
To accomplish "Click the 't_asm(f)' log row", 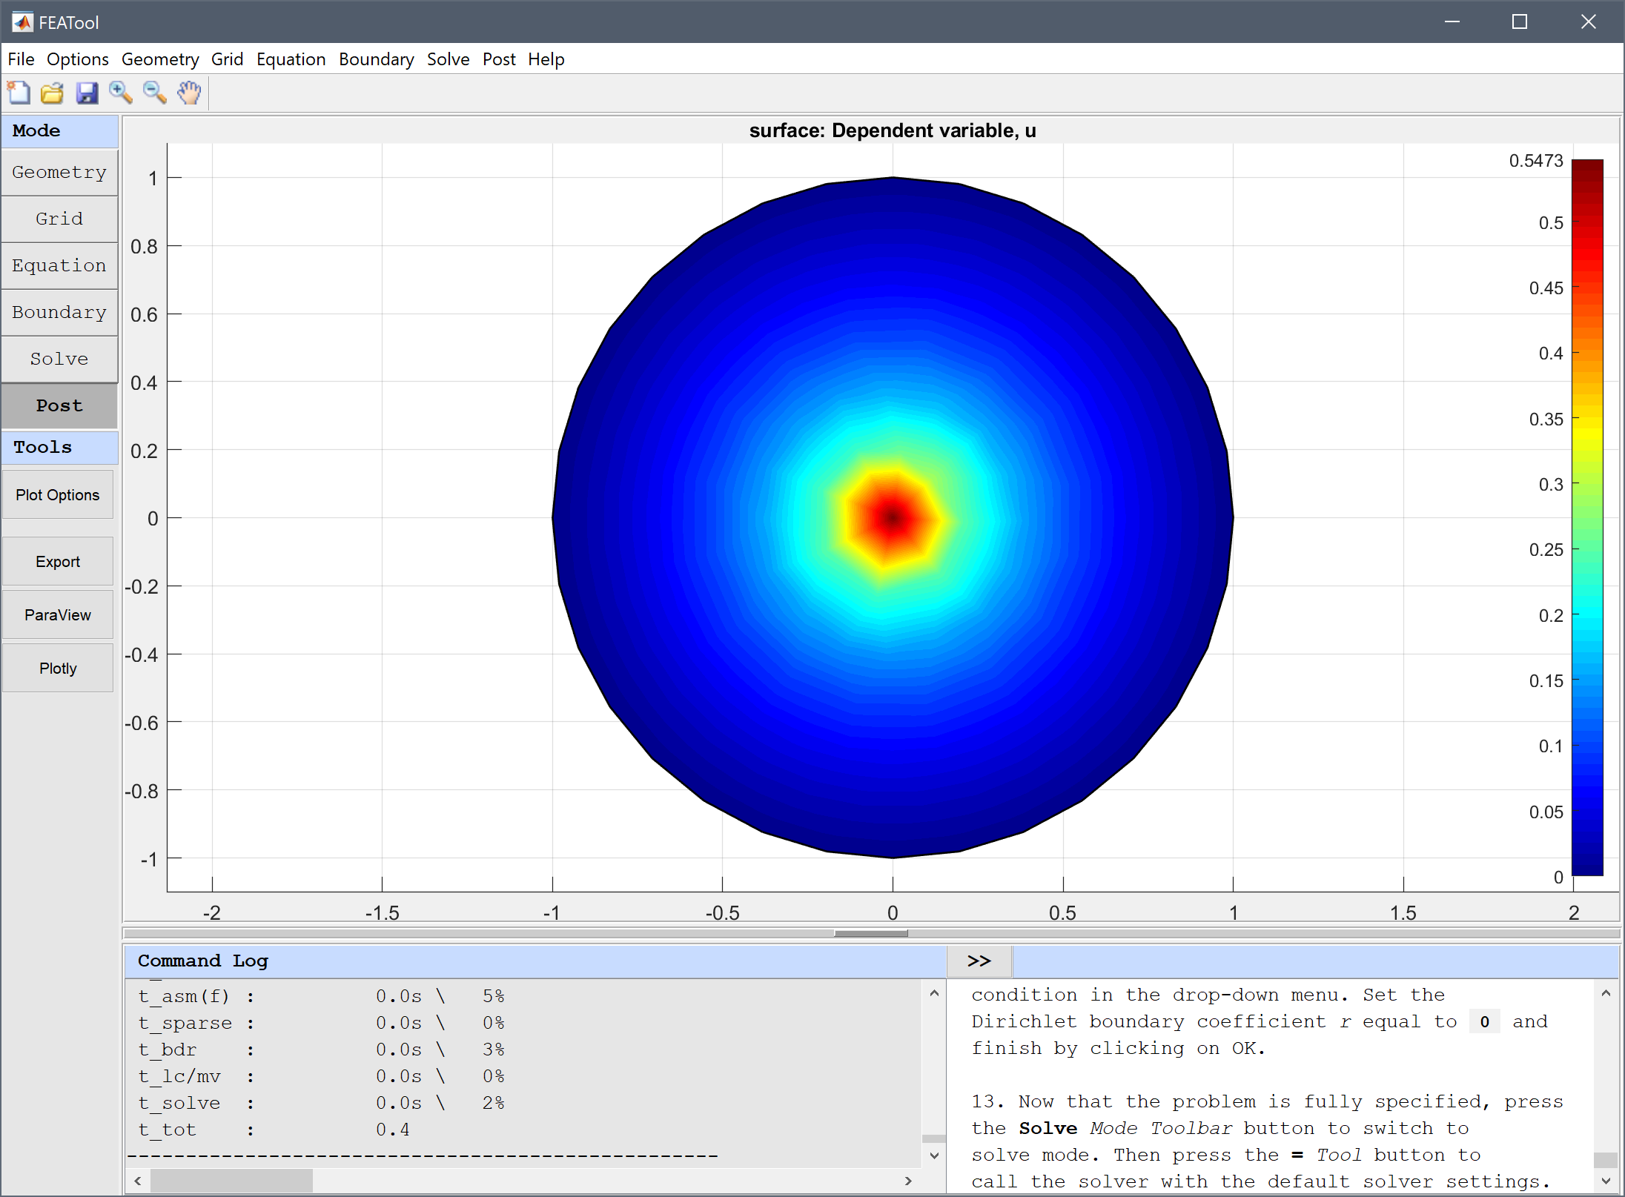I will (x=321, y=996).
